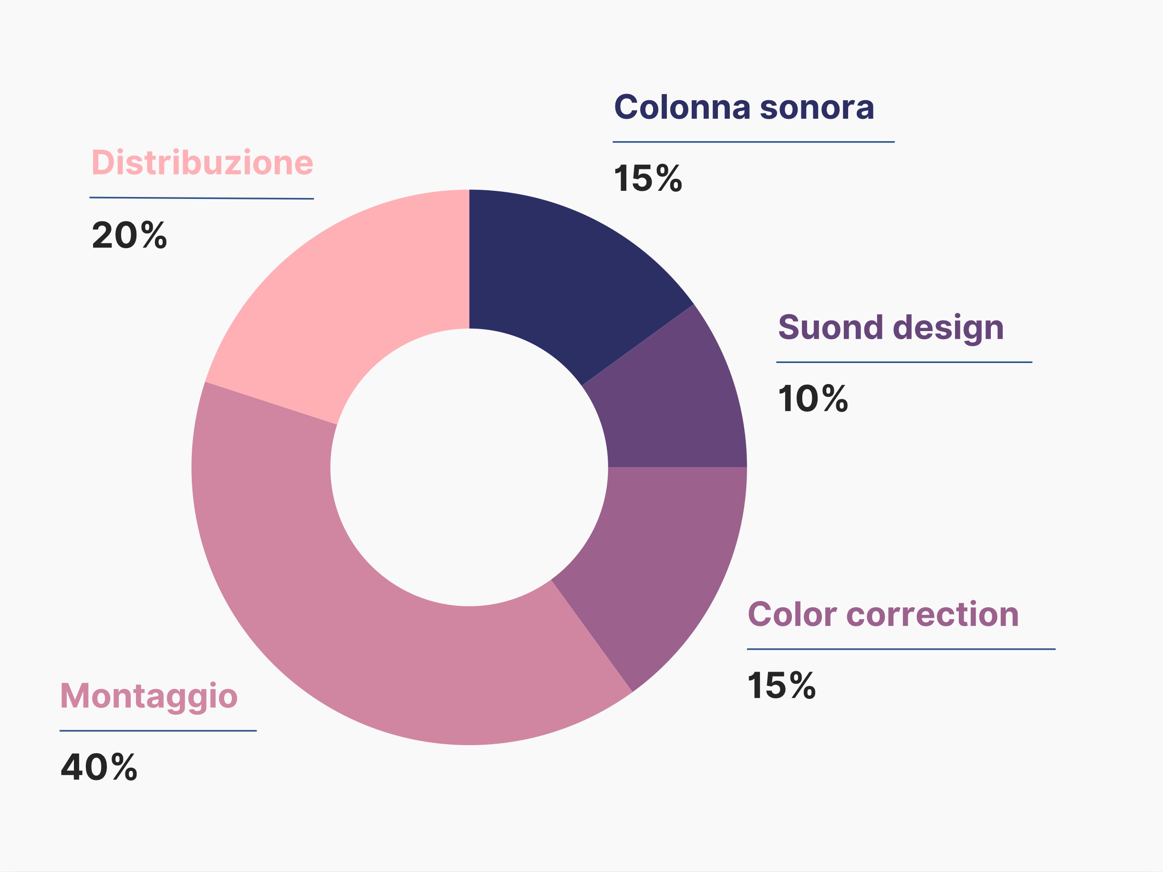This screenshot has height=872, width=1163.
Task: Click the Distribuzione label
Action: coord(202,162)
